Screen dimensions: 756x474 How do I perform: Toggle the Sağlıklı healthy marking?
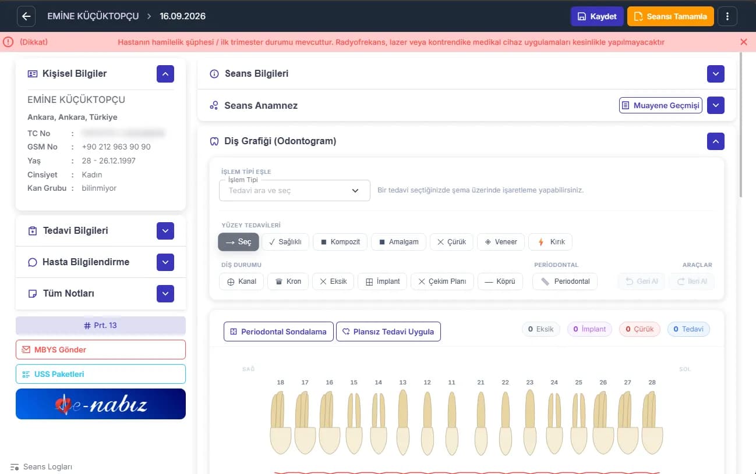pyautogui.click(x=285, y=242)
